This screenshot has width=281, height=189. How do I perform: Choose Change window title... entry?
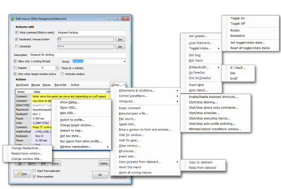click(27, 159)
